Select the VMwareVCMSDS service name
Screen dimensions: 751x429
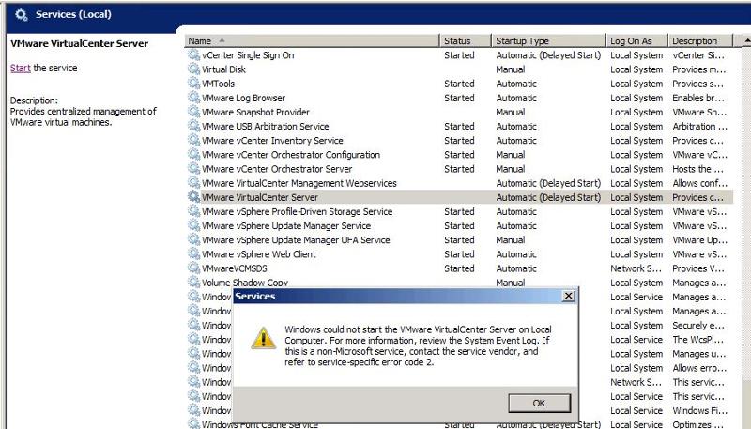coord(234,268)
